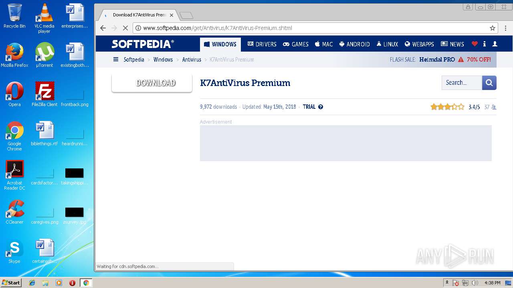Click the star rating widget

click(x=447, y=107)
